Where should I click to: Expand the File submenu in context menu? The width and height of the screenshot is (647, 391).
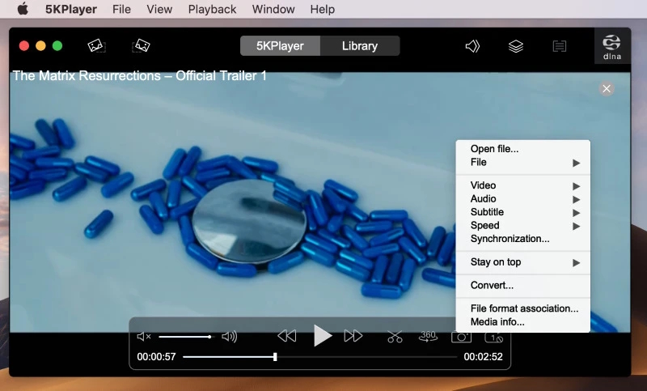(522, 162)
